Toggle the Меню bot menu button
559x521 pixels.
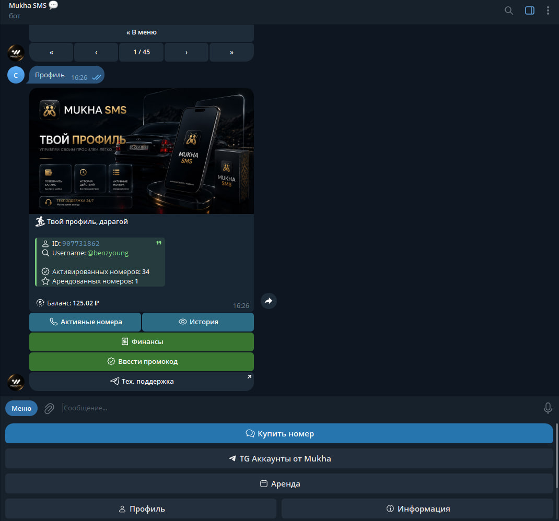(21, 408)
